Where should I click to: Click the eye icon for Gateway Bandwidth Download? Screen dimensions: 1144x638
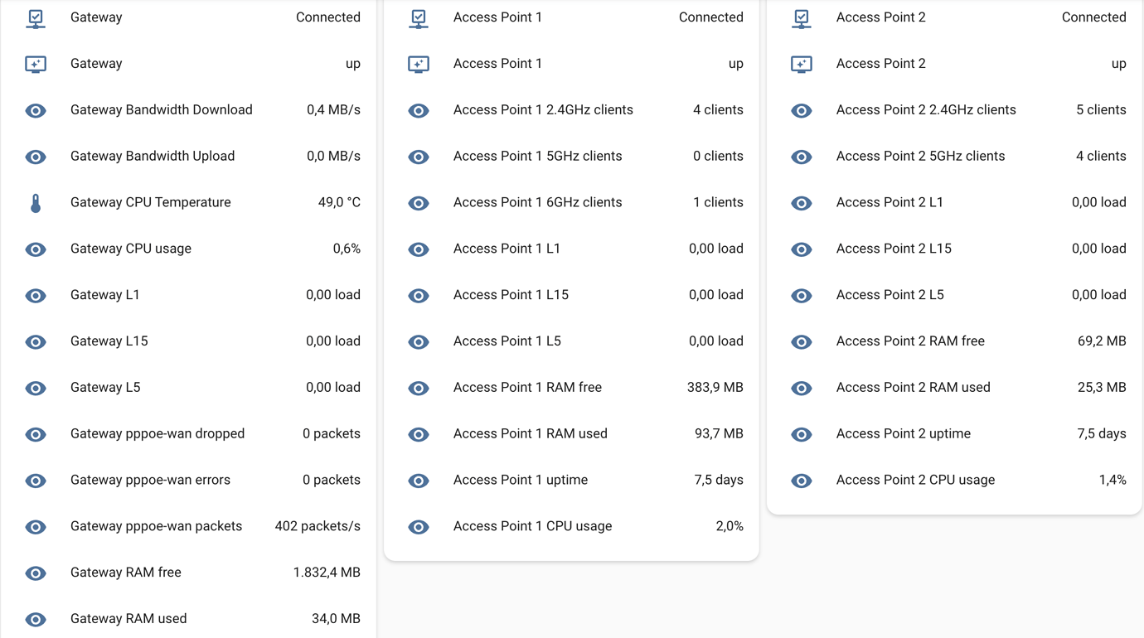36,110
